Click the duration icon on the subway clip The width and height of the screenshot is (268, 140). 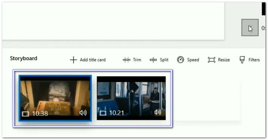point(103,113)
